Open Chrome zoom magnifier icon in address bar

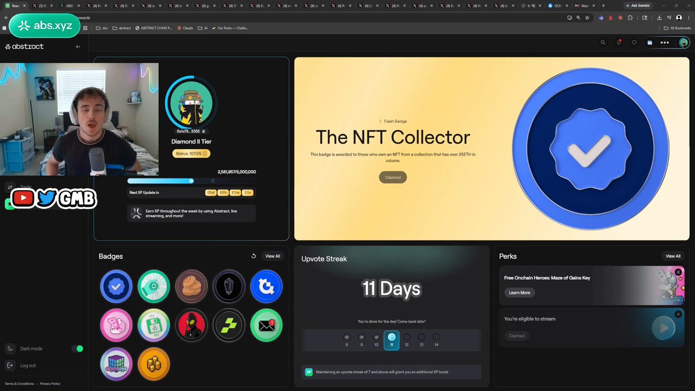pyautogui.click(x=578, y=18)
